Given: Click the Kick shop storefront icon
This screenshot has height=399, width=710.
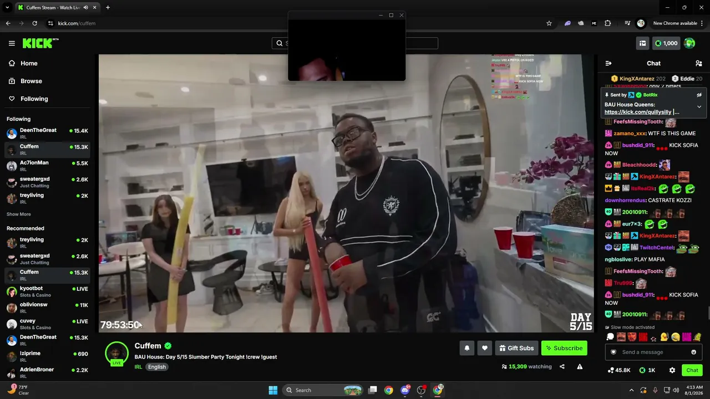Looking at the screenshot, I should coord(642,43).
